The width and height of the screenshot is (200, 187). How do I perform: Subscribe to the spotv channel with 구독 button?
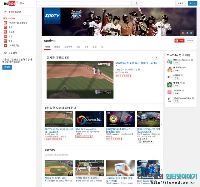pyautogui.click(x=179, y=41)
